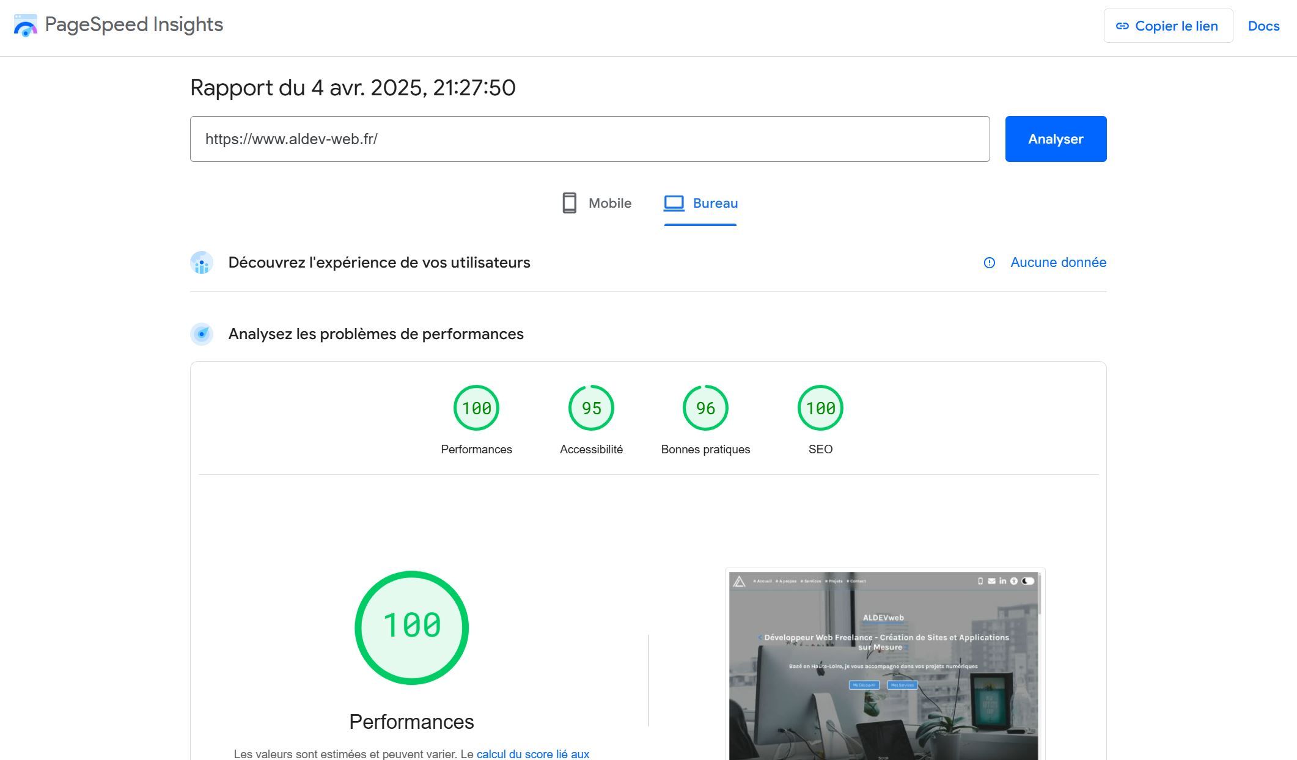Select the Bureau tab
This screenshot has height=760, width=1297.
pos(700,203)
